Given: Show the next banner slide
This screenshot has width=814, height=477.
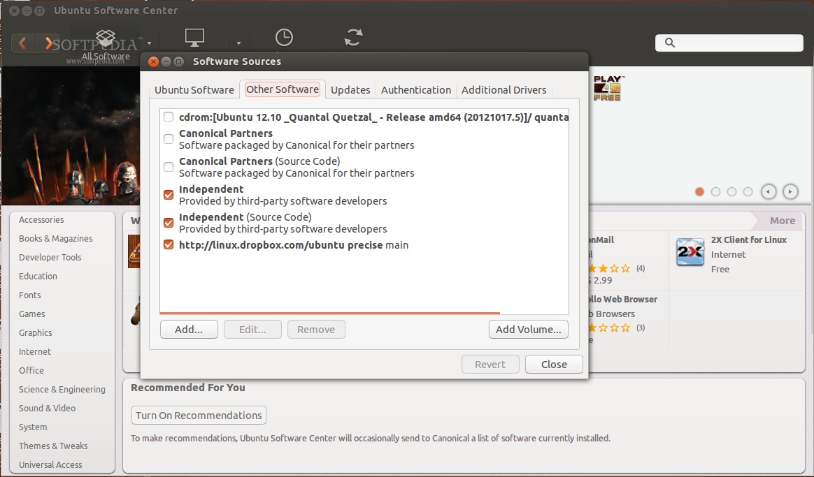Looking at the screenshot, I should pos(790,192).
